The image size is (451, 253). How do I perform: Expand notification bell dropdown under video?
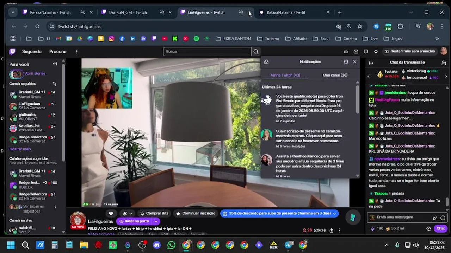coord(131,213)
